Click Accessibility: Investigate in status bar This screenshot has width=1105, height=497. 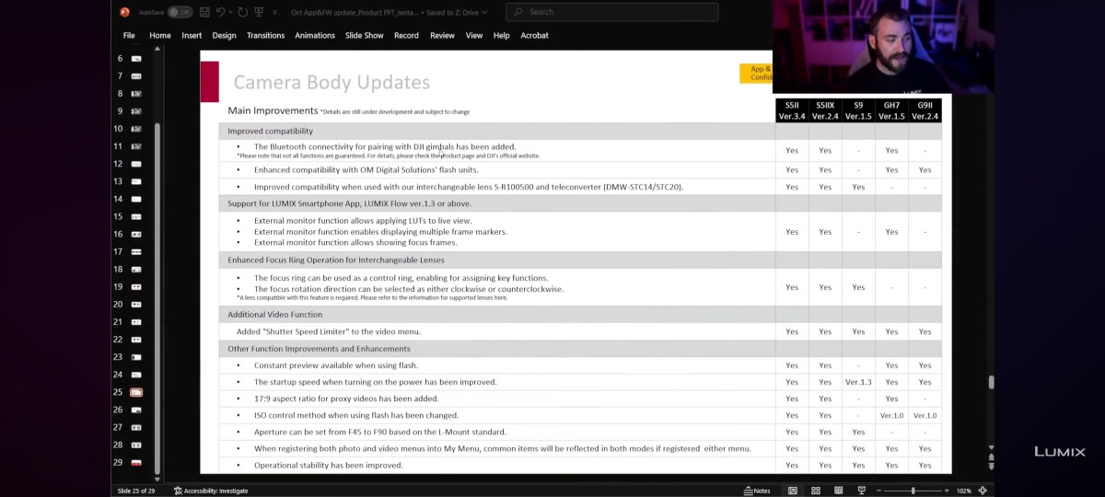(x=211, y=491)
